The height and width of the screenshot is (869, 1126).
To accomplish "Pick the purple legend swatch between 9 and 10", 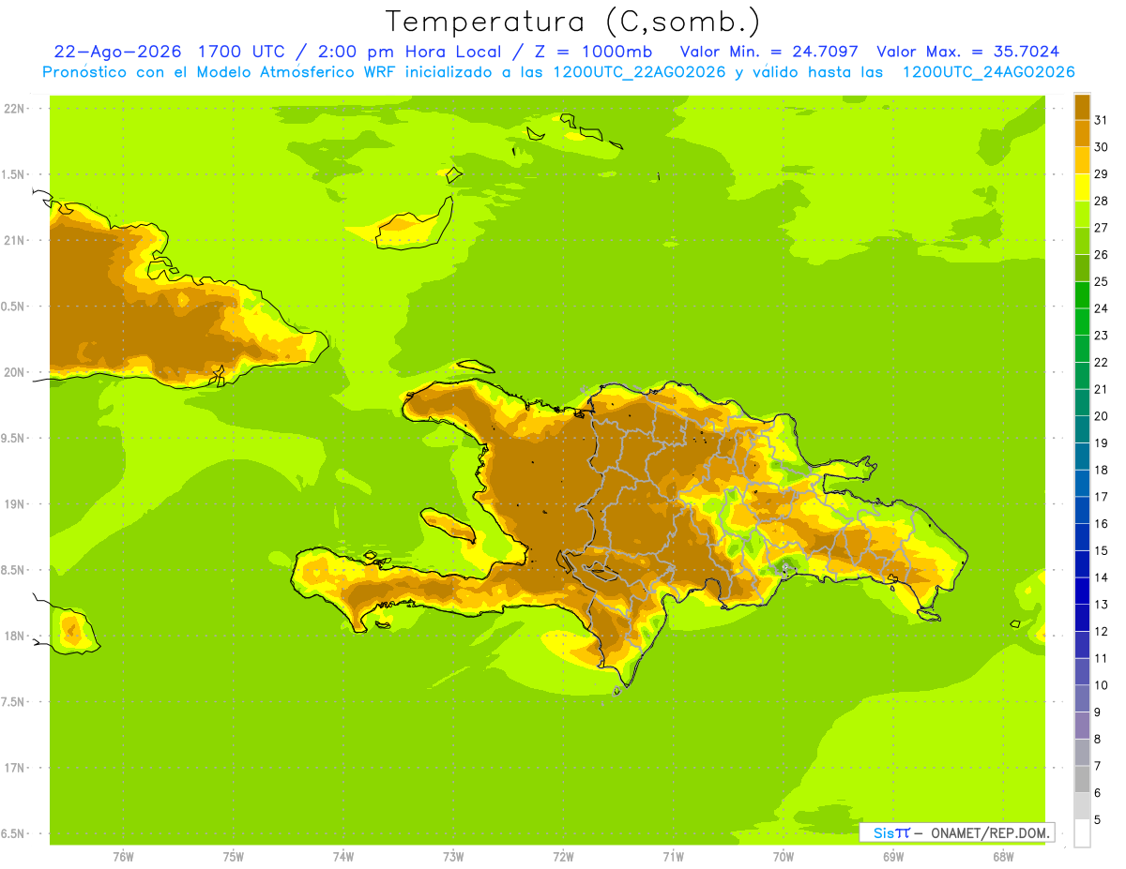I will 1082,698.
